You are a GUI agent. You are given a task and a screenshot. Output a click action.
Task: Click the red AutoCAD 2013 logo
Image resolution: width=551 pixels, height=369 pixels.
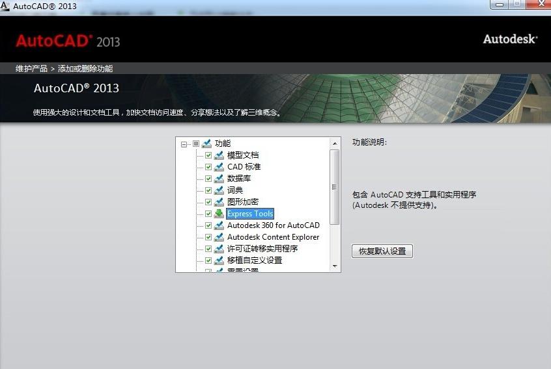pos(68,41)
